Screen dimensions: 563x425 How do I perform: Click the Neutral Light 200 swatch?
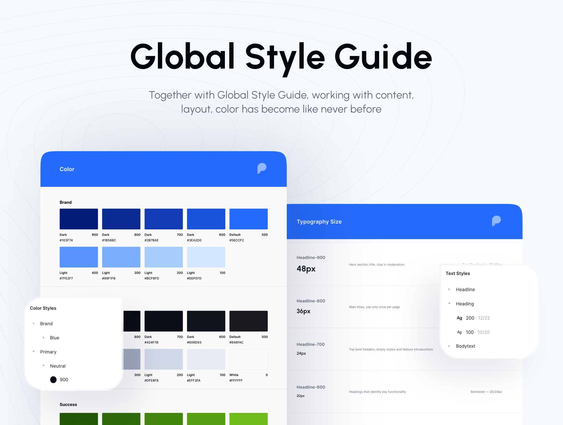tap(164, 359)
